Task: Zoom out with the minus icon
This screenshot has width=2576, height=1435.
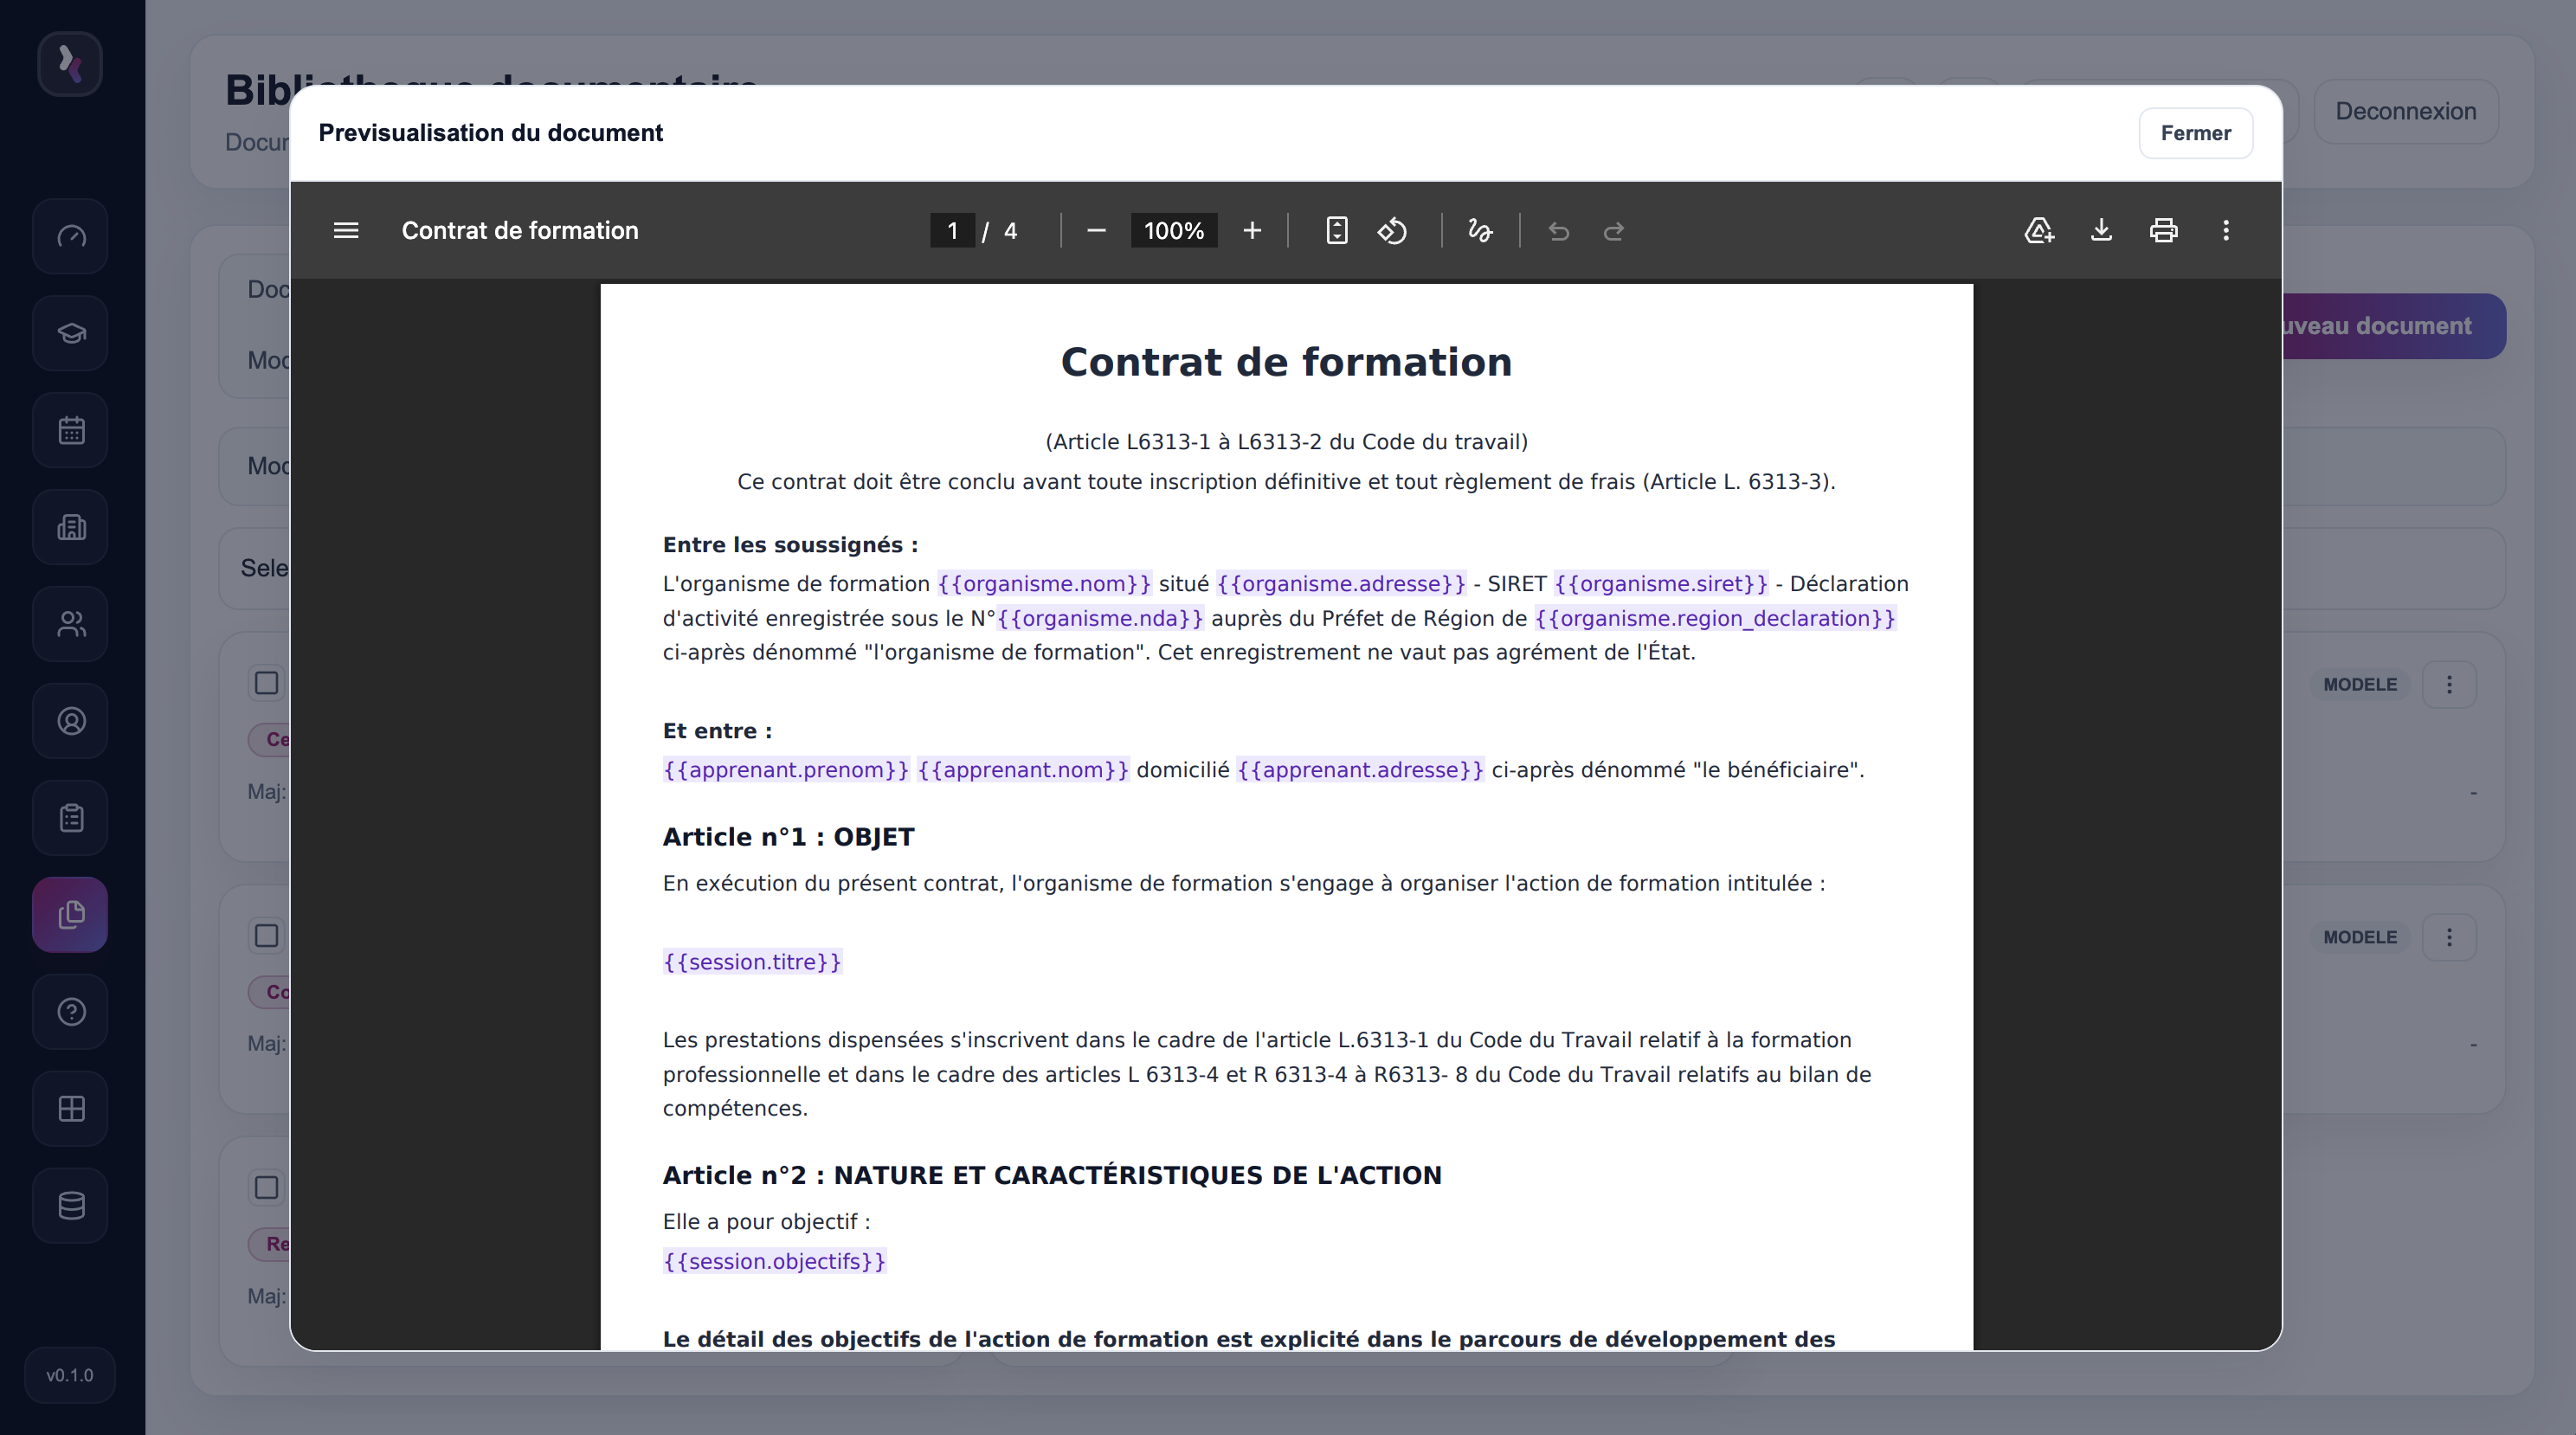Action: pos(1096,231)
